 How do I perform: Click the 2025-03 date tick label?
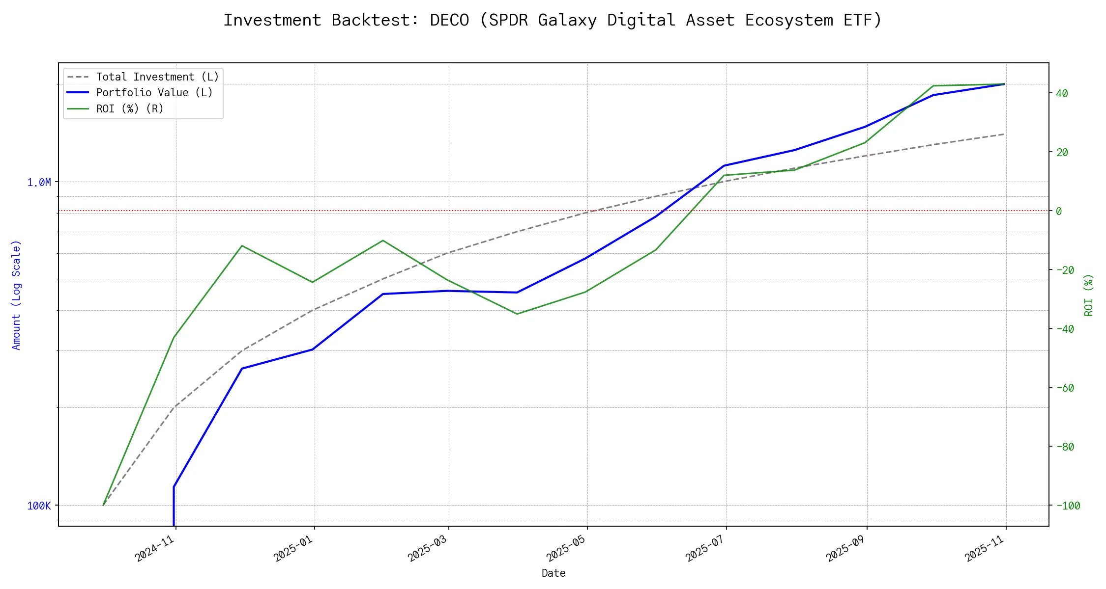[x=428, y=548]
